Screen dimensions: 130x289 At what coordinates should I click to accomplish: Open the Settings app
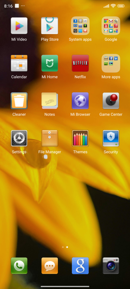tap(19, 138)
